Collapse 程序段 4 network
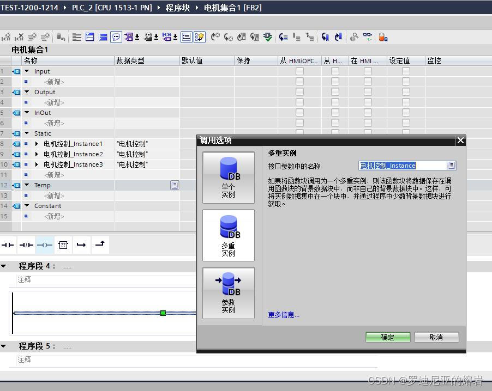The width and height of the screenshot is (492, 391). (4, 266)
